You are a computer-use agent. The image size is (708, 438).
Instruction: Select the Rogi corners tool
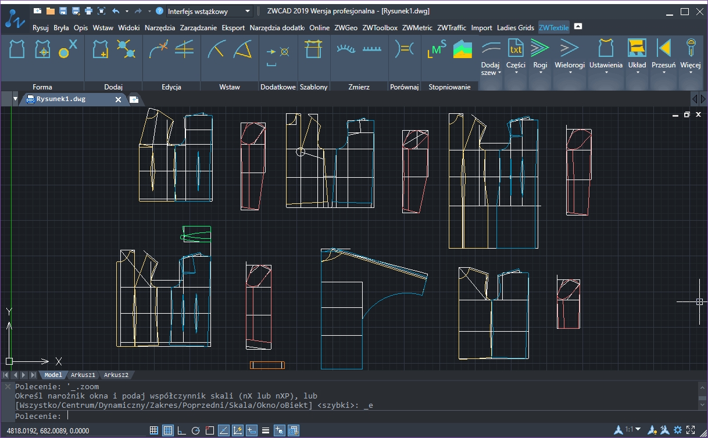(x=540, y=48)
